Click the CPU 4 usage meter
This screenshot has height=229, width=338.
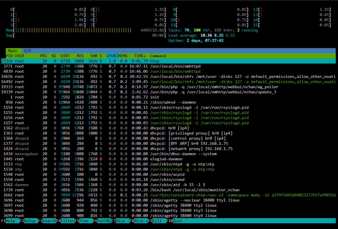tap(128, 9)
